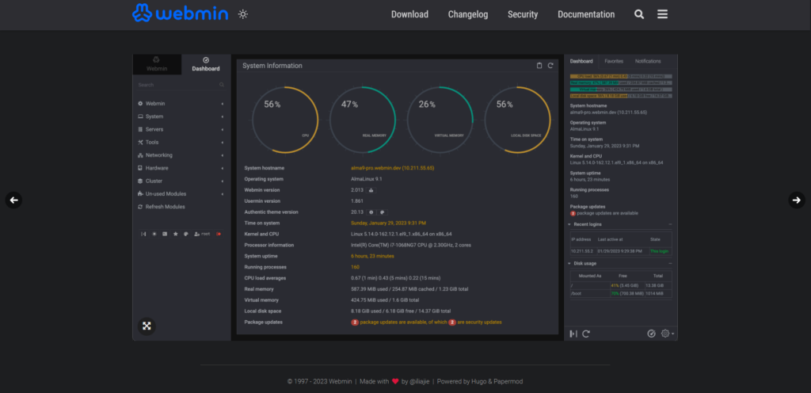Click first icon beside theme version 20.13
The image size is (811, 393).
(x=371, y=212)
